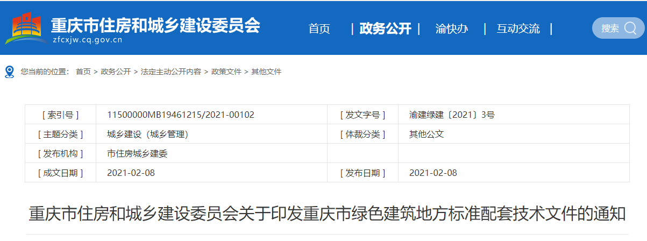This screenshot has height=241, width=647.
Task: Navigate to 政策文件 in the breadcrumb
Action: pyautogui.click(x=226, y=72)
